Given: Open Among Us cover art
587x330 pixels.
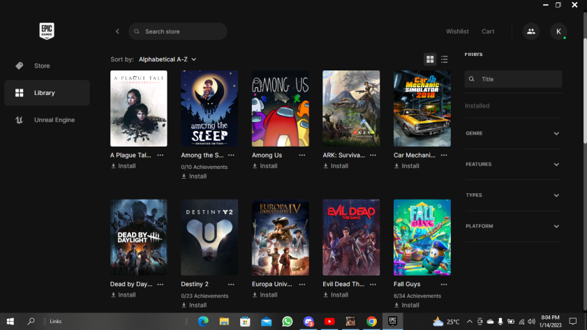Looking at the screenshot, I should click(x=281, y=109).
